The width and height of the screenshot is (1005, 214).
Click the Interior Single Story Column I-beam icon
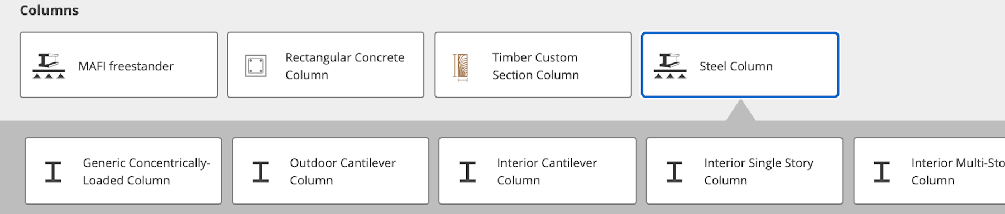click(674, 172)
